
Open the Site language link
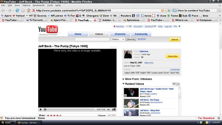pos(176,26)
